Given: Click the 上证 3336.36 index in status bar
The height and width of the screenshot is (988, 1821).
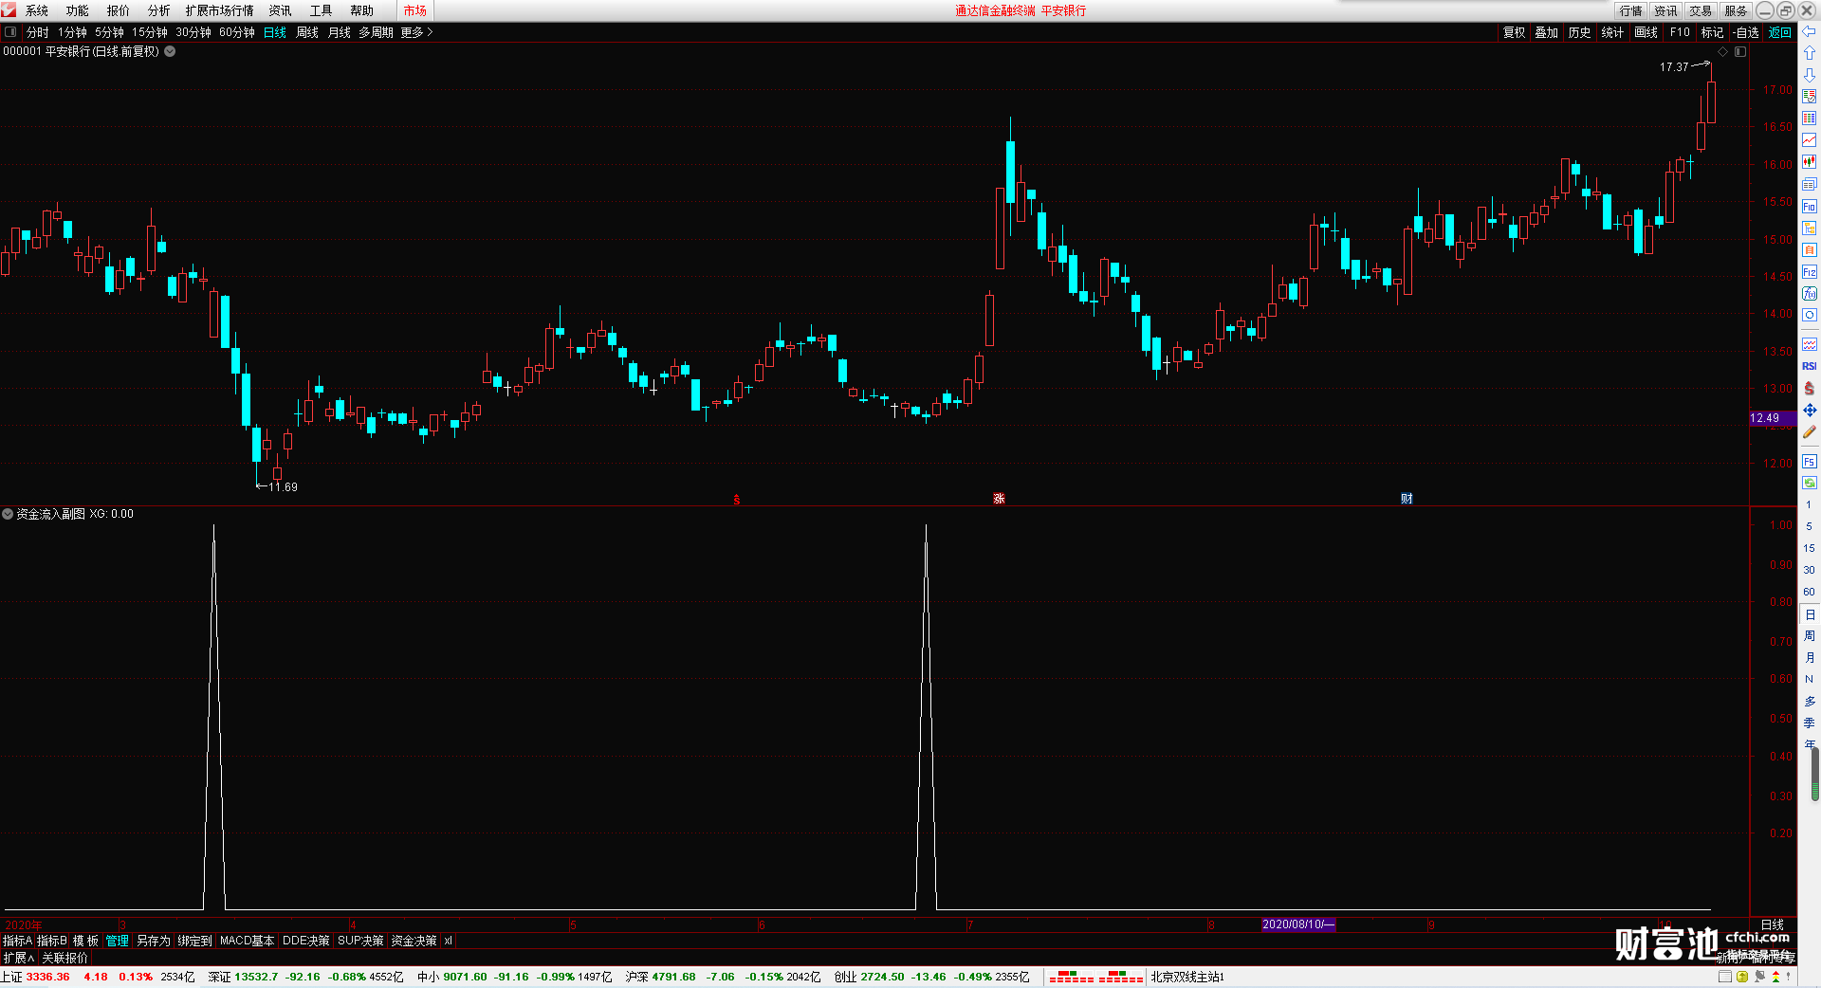Looking at the screenshot, I should 36,977.
